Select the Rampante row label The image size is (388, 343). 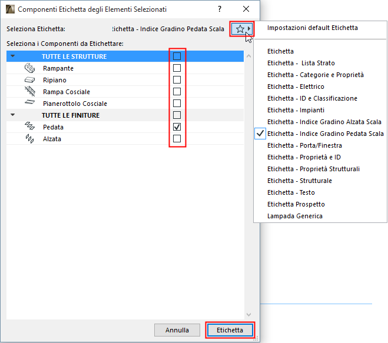[58, 68]
